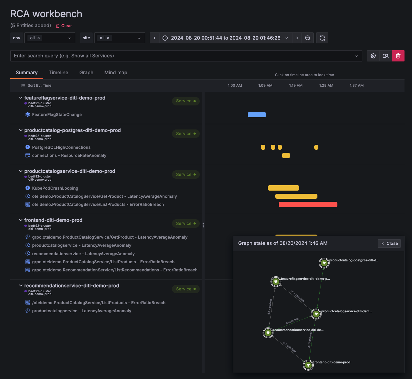This screenshot has height=379, width=412.
Task: Collapse the frontend-ditl-demo-prod service section
Action: click(21, 220)
